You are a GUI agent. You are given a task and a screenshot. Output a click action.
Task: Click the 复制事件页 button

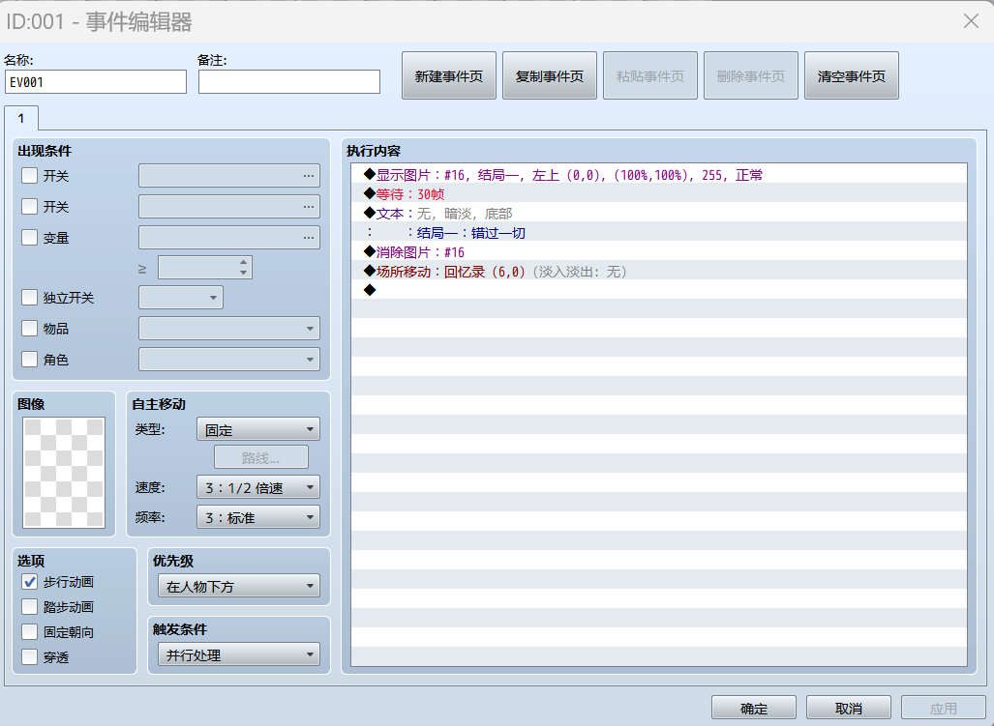[x=550, y=76]
